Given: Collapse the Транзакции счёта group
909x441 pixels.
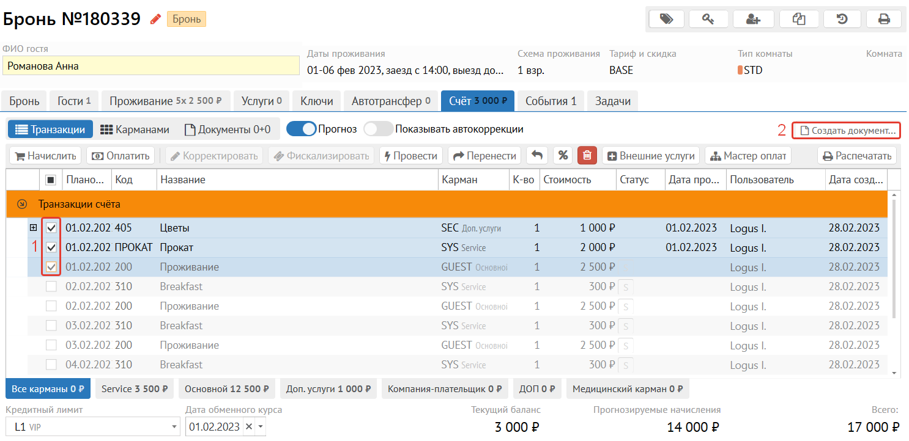Looking at the screenshot, I should 23,204.
